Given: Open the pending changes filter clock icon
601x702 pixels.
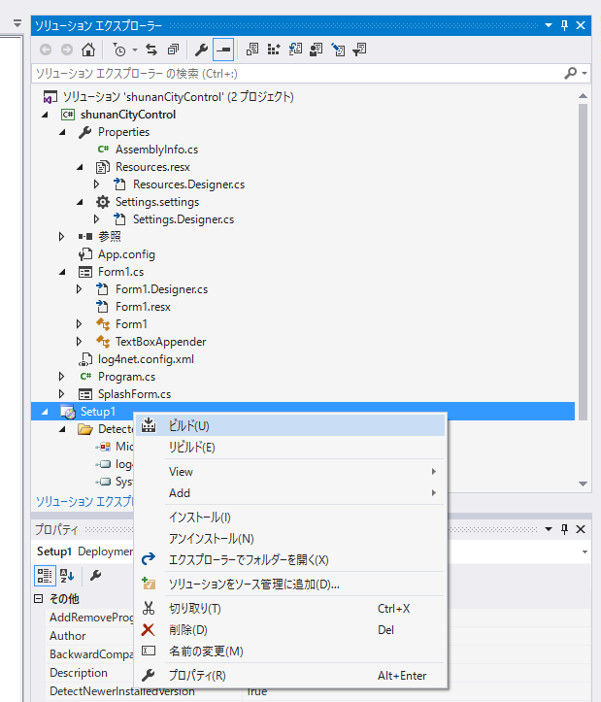Looking at the screenshot, I should click(x=119, y=50).
